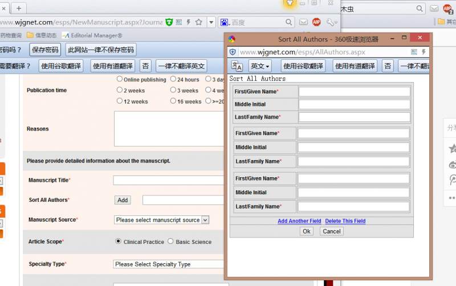
Task: Click search magnifier in background right window
Action: pyautogui.click(x=420, y=9)
